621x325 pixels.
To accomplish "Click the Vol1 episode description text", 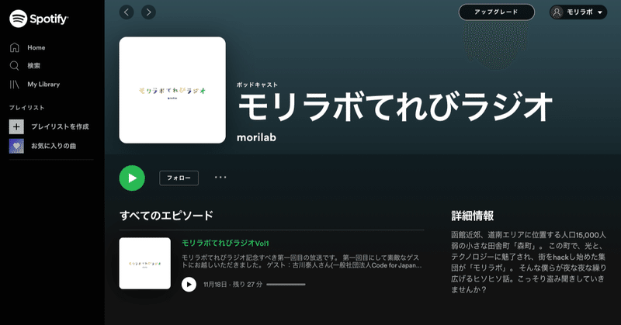I will coord(302,261).
